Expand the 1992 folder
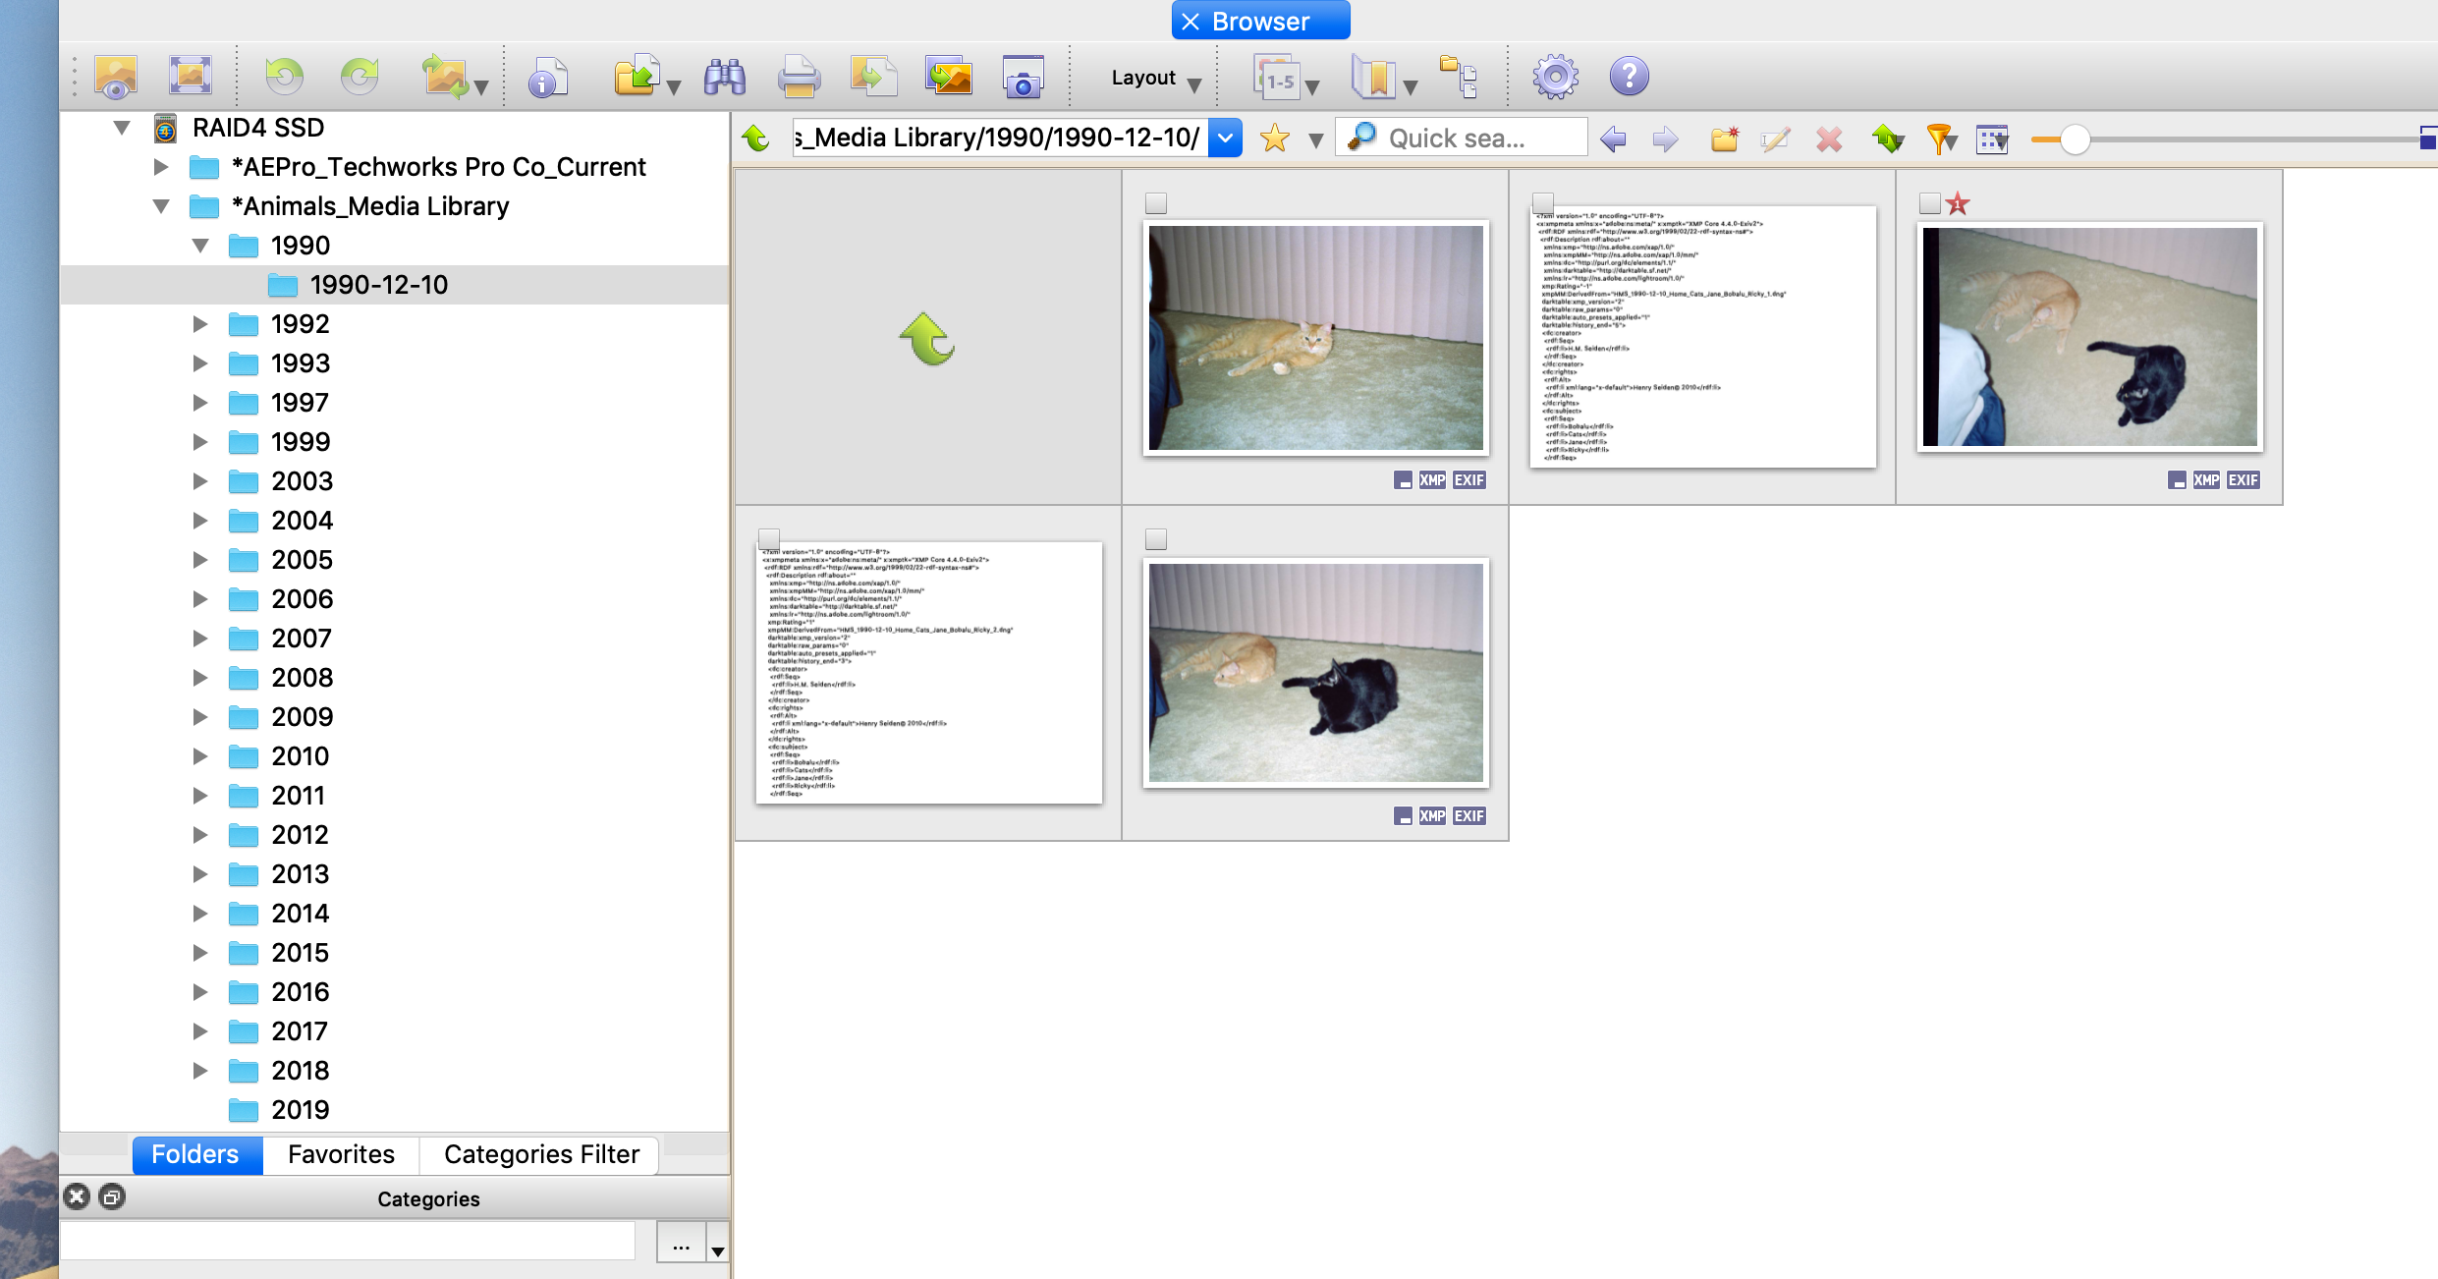This screenshot has height=1279, width=2438. [x=200, y=324]
